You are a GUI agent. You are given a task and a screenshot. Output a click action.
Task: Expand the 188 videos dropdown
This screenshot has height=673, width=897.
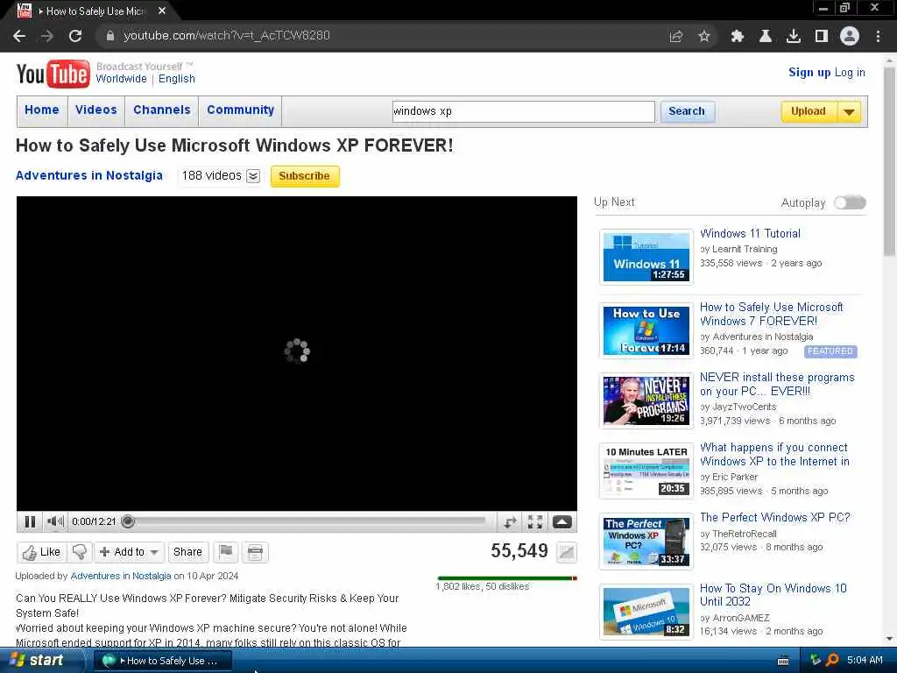tap(253, 176)
